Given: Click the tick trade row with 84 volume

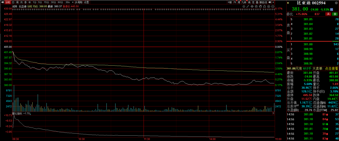Looking at the screenshot, I should [312, 119].
